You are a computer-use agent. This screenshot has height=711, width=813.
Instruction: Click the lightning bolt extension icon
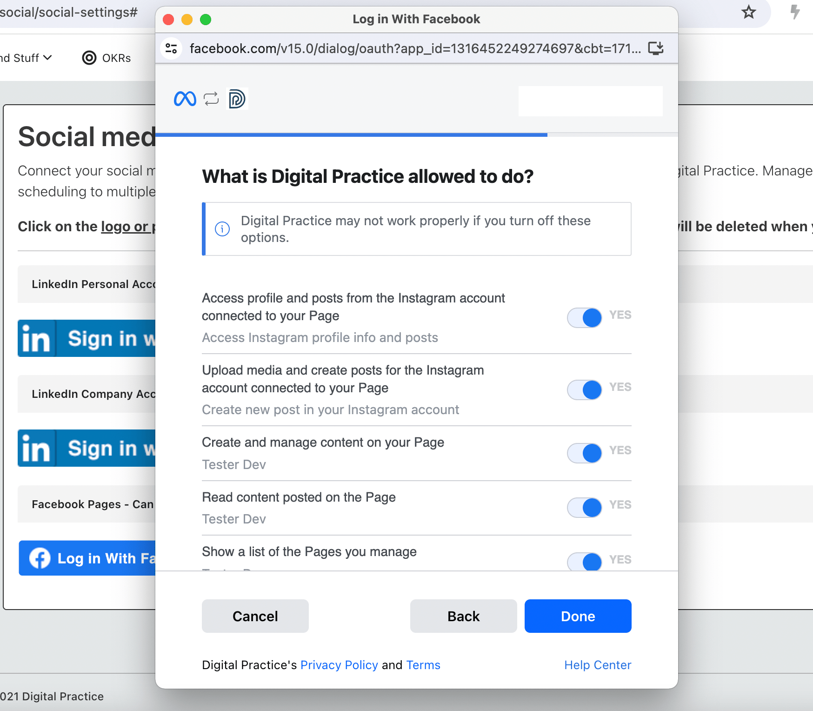pos(795,12)
